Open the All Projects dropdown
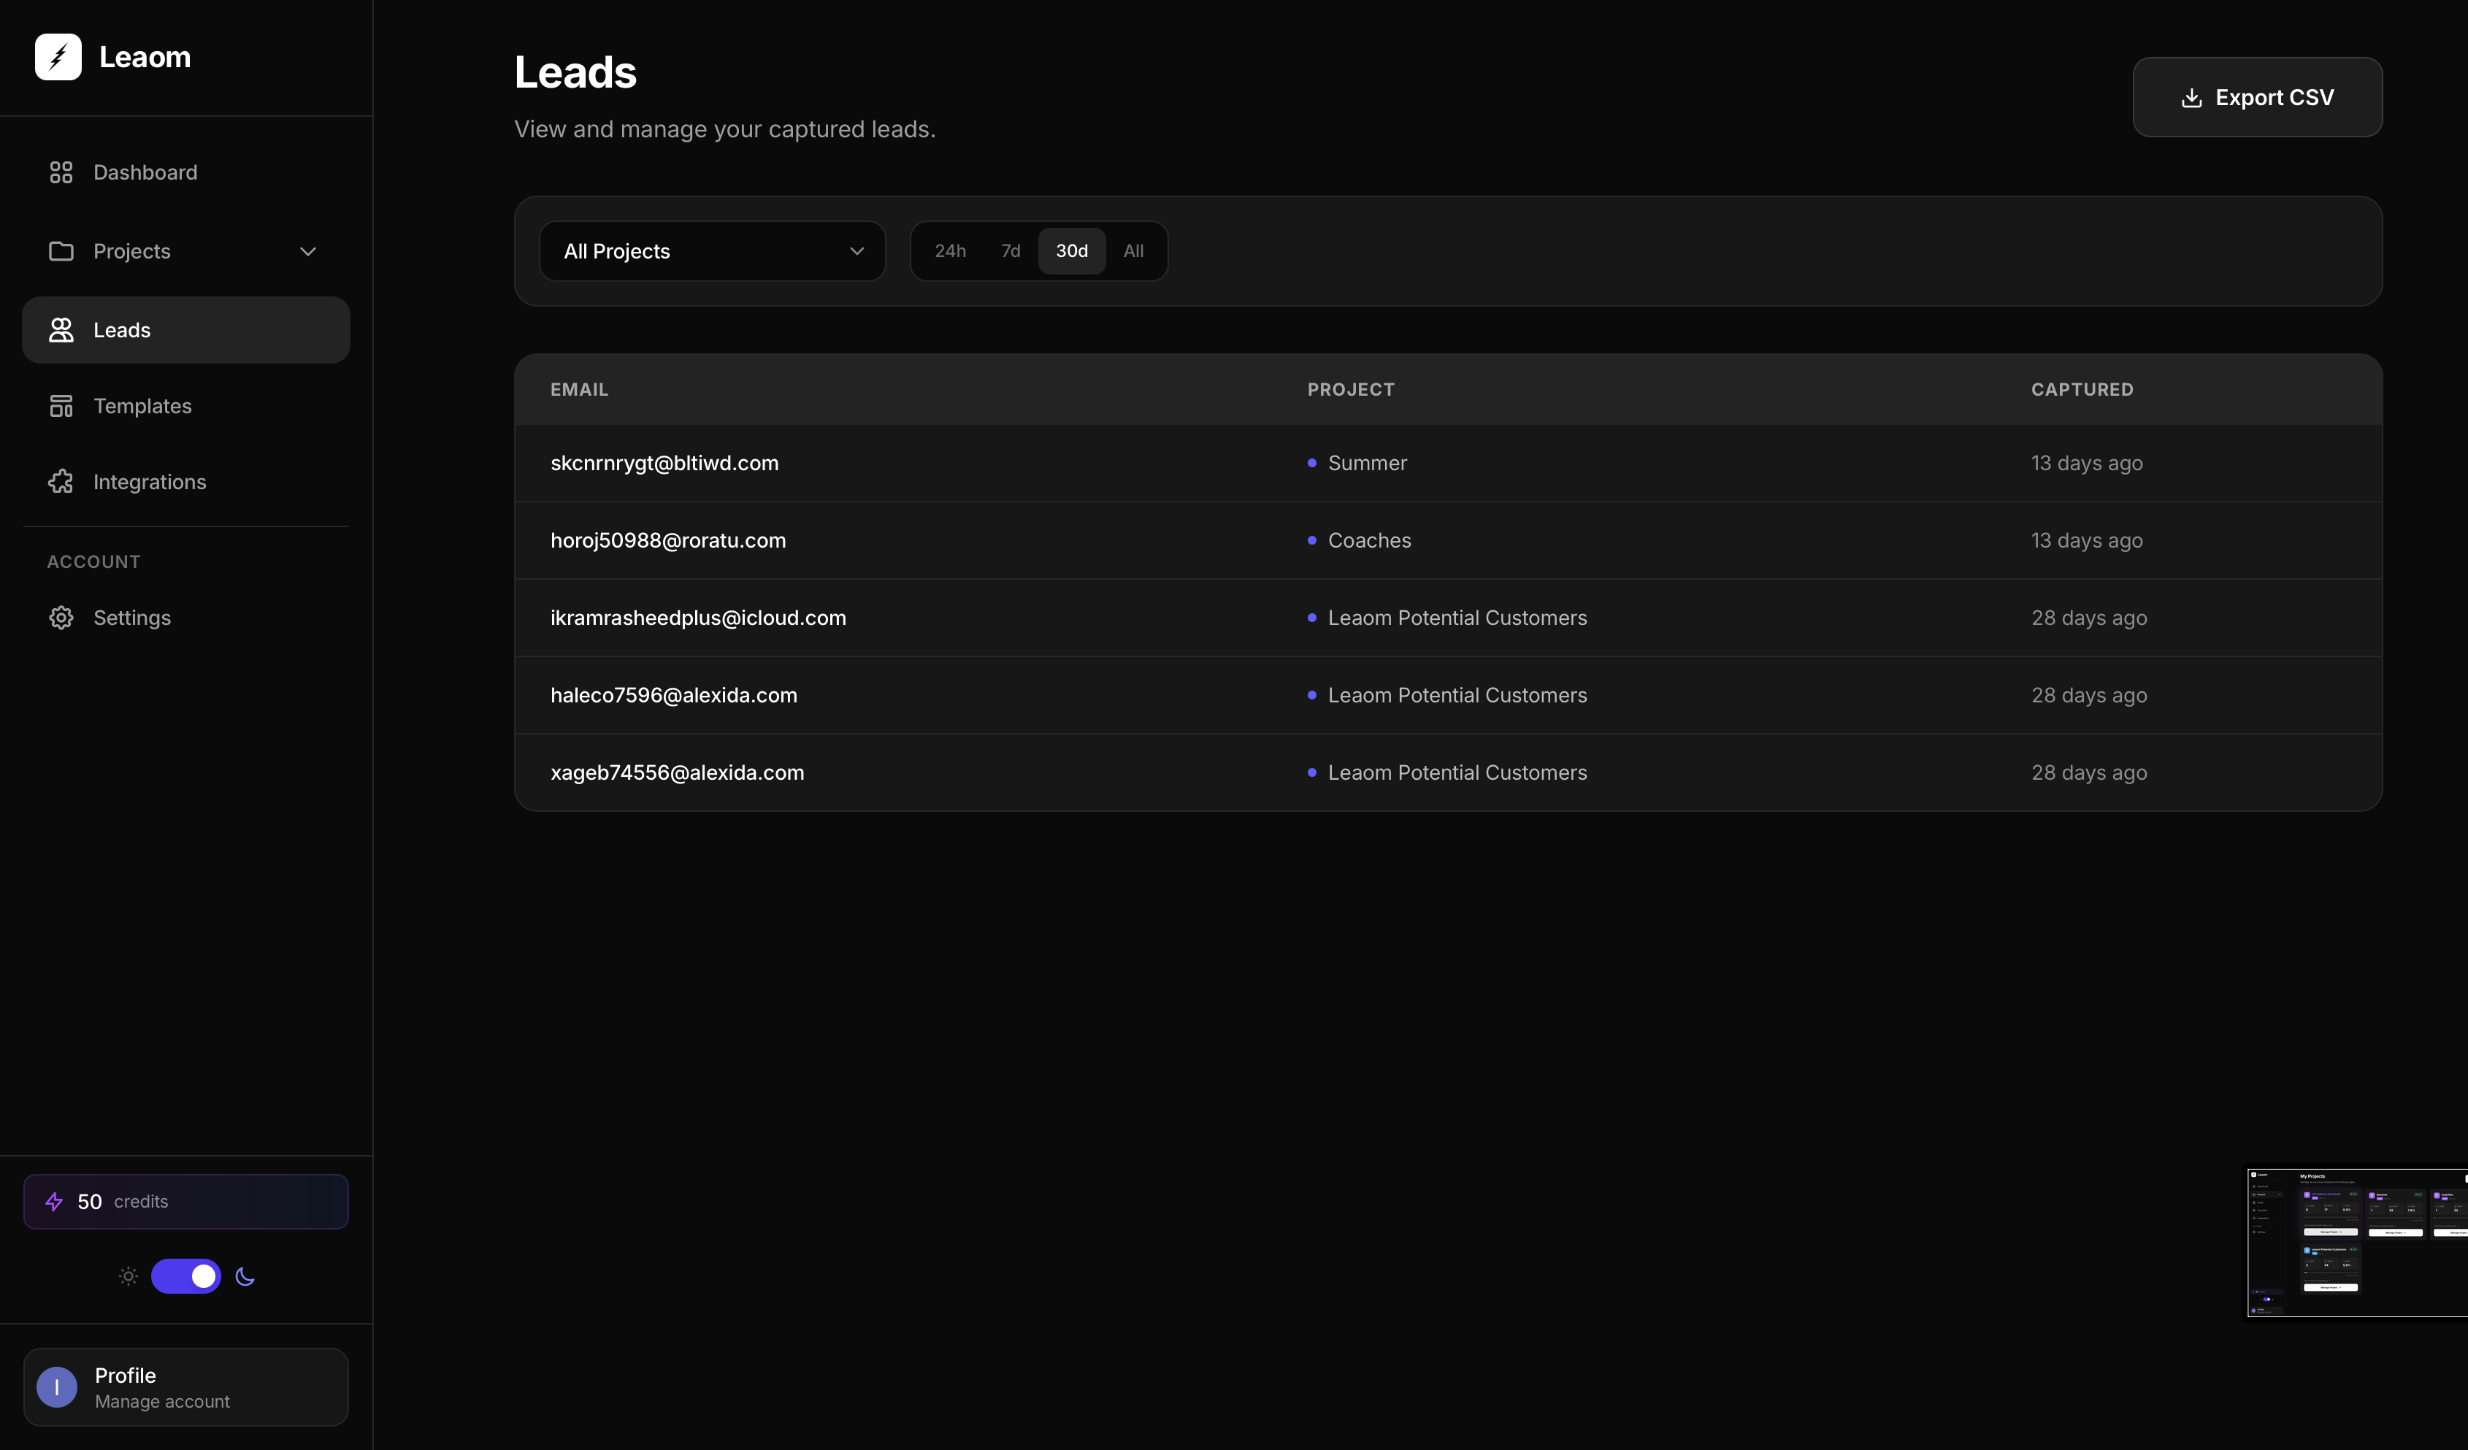The image size is (2468, 1450). point(712,250)
